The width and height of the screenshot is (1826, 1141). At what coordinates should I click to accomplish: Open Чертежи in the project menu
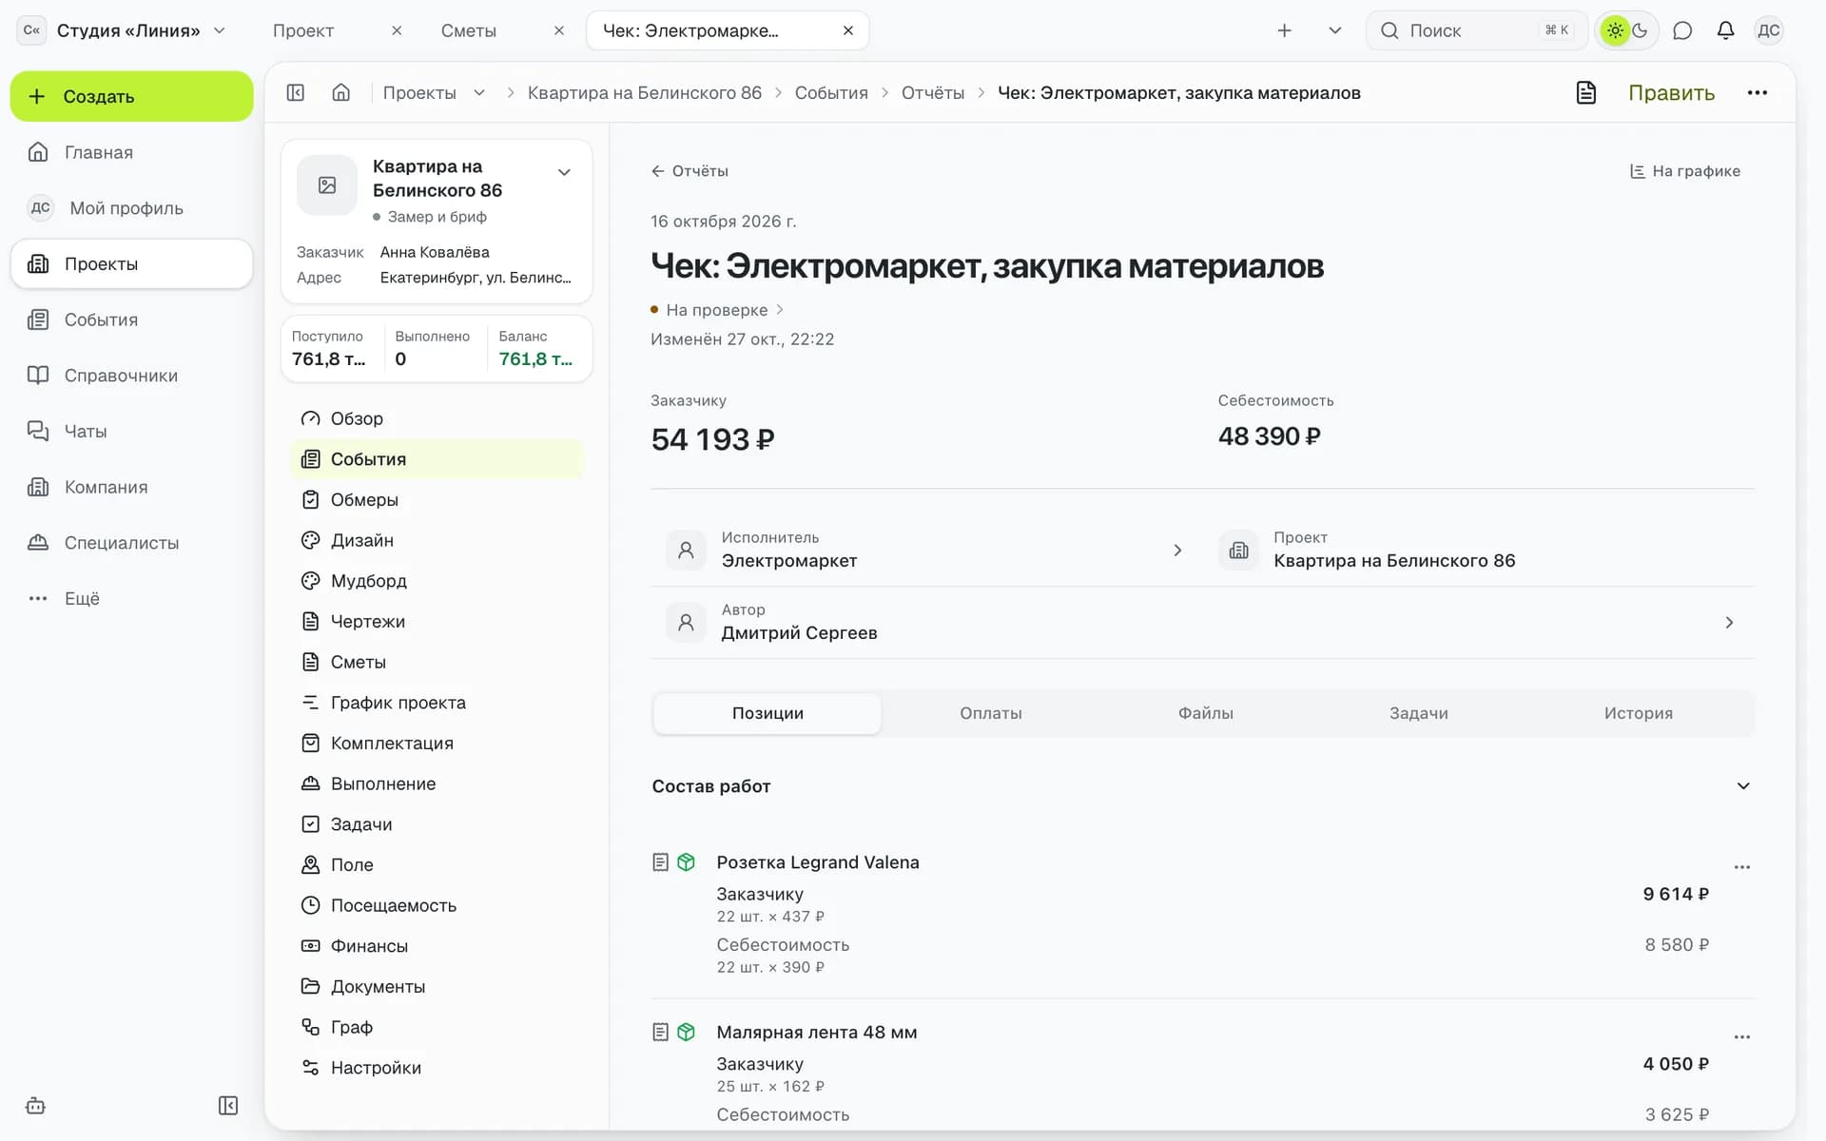coord(437,621)
